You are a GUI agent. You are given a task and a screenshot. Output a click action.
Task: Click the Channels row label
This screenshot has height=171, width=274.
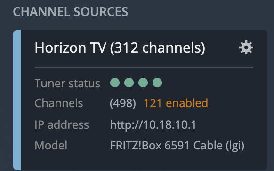(x=59, y=103)
